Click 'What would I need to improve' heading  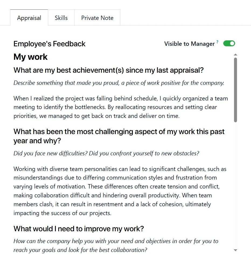click(x=79, y=229)
